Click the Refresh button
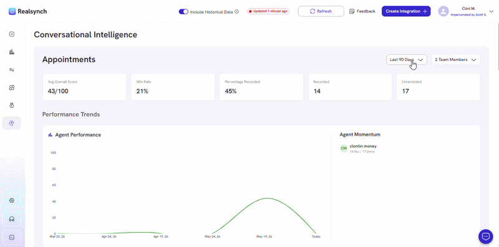499x247 pixels. point(321,11)
